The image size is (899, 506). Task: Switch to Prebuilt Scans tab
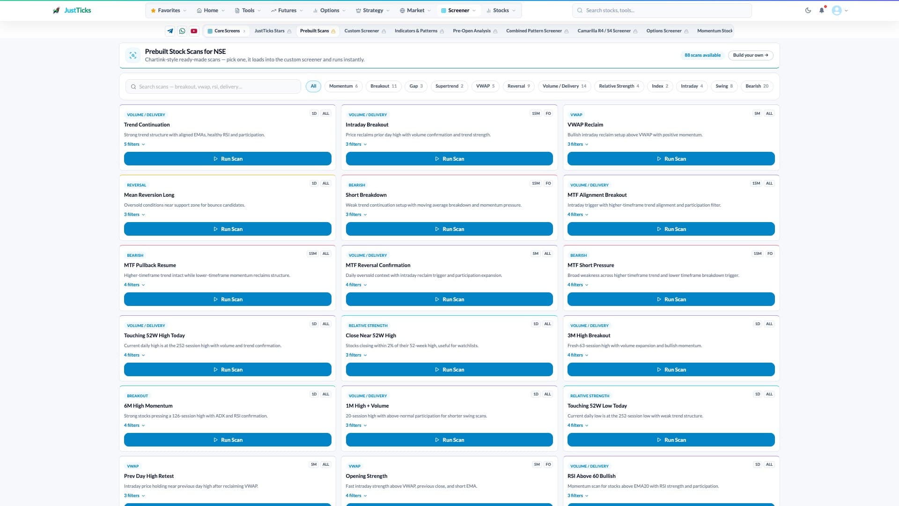317,31
